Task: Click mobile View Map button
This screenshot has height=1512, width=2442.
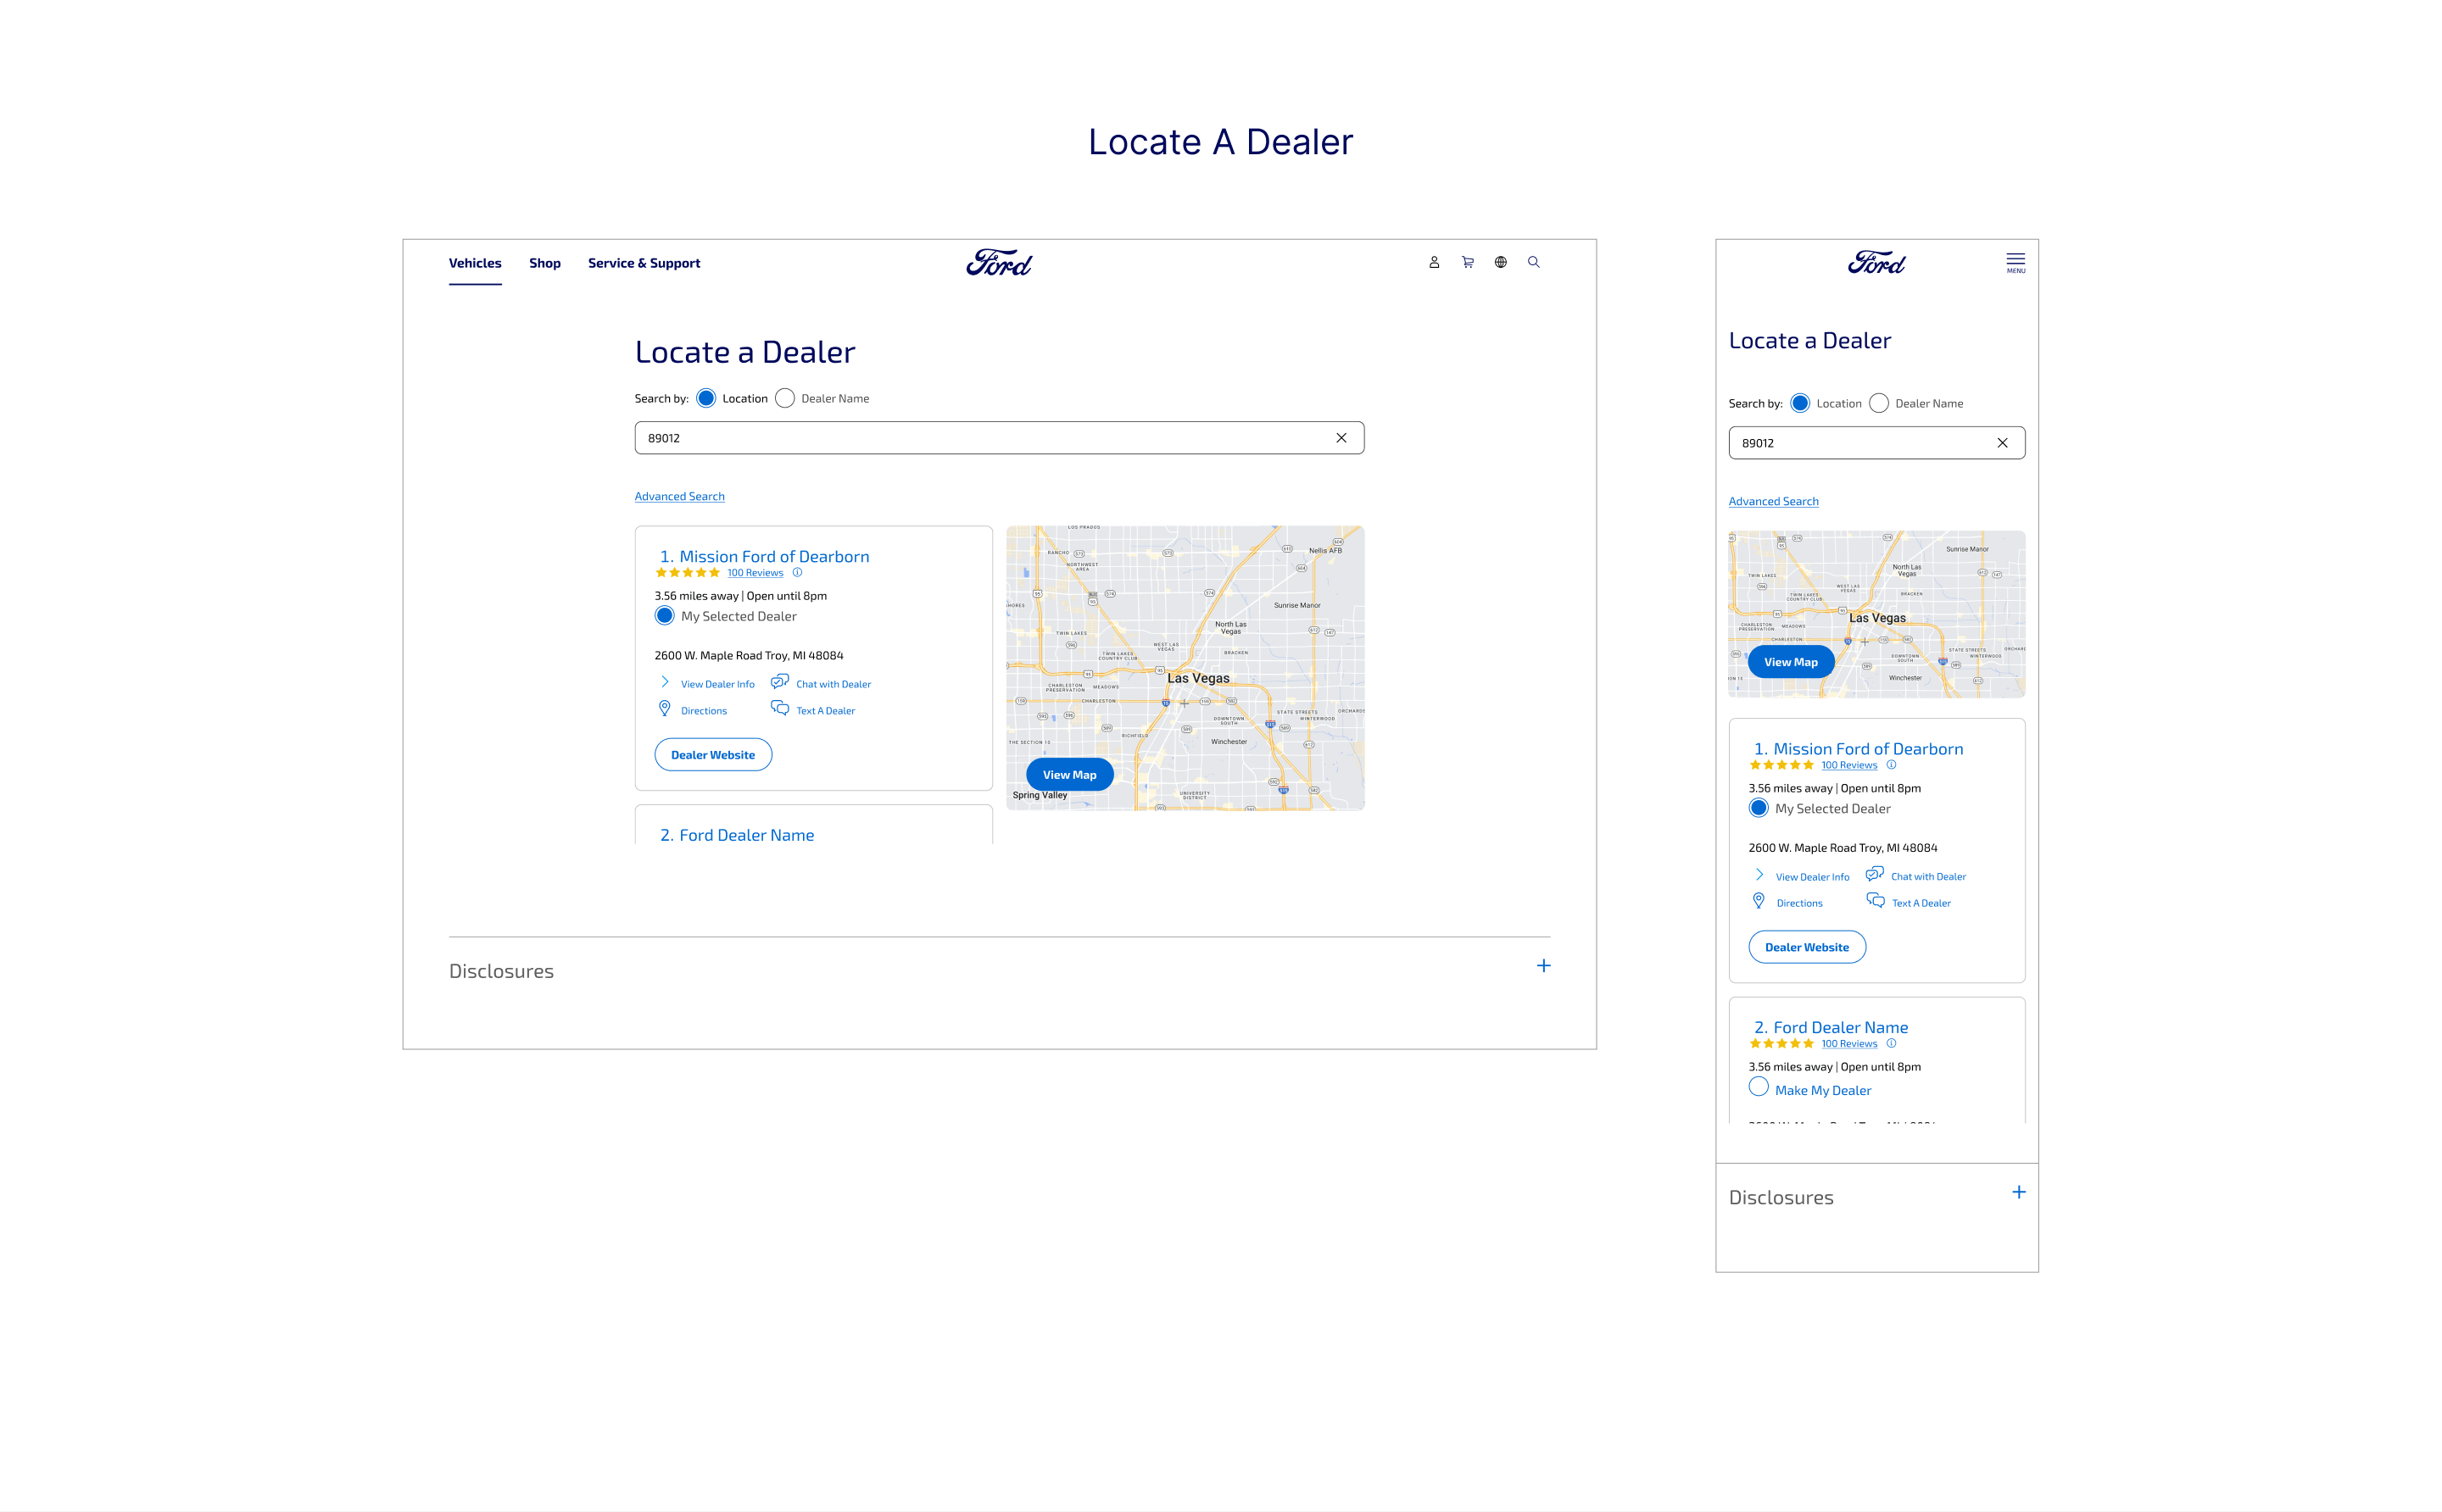Action: 1790,662
